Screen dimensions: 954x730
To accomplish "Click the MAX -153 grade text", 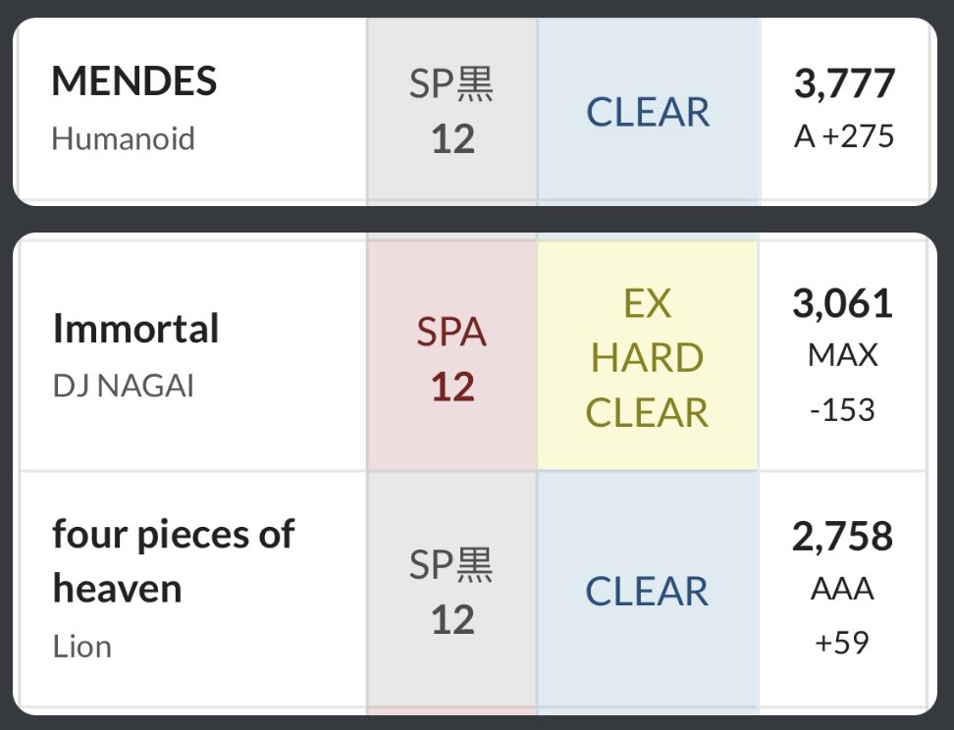I will (844, 381).
